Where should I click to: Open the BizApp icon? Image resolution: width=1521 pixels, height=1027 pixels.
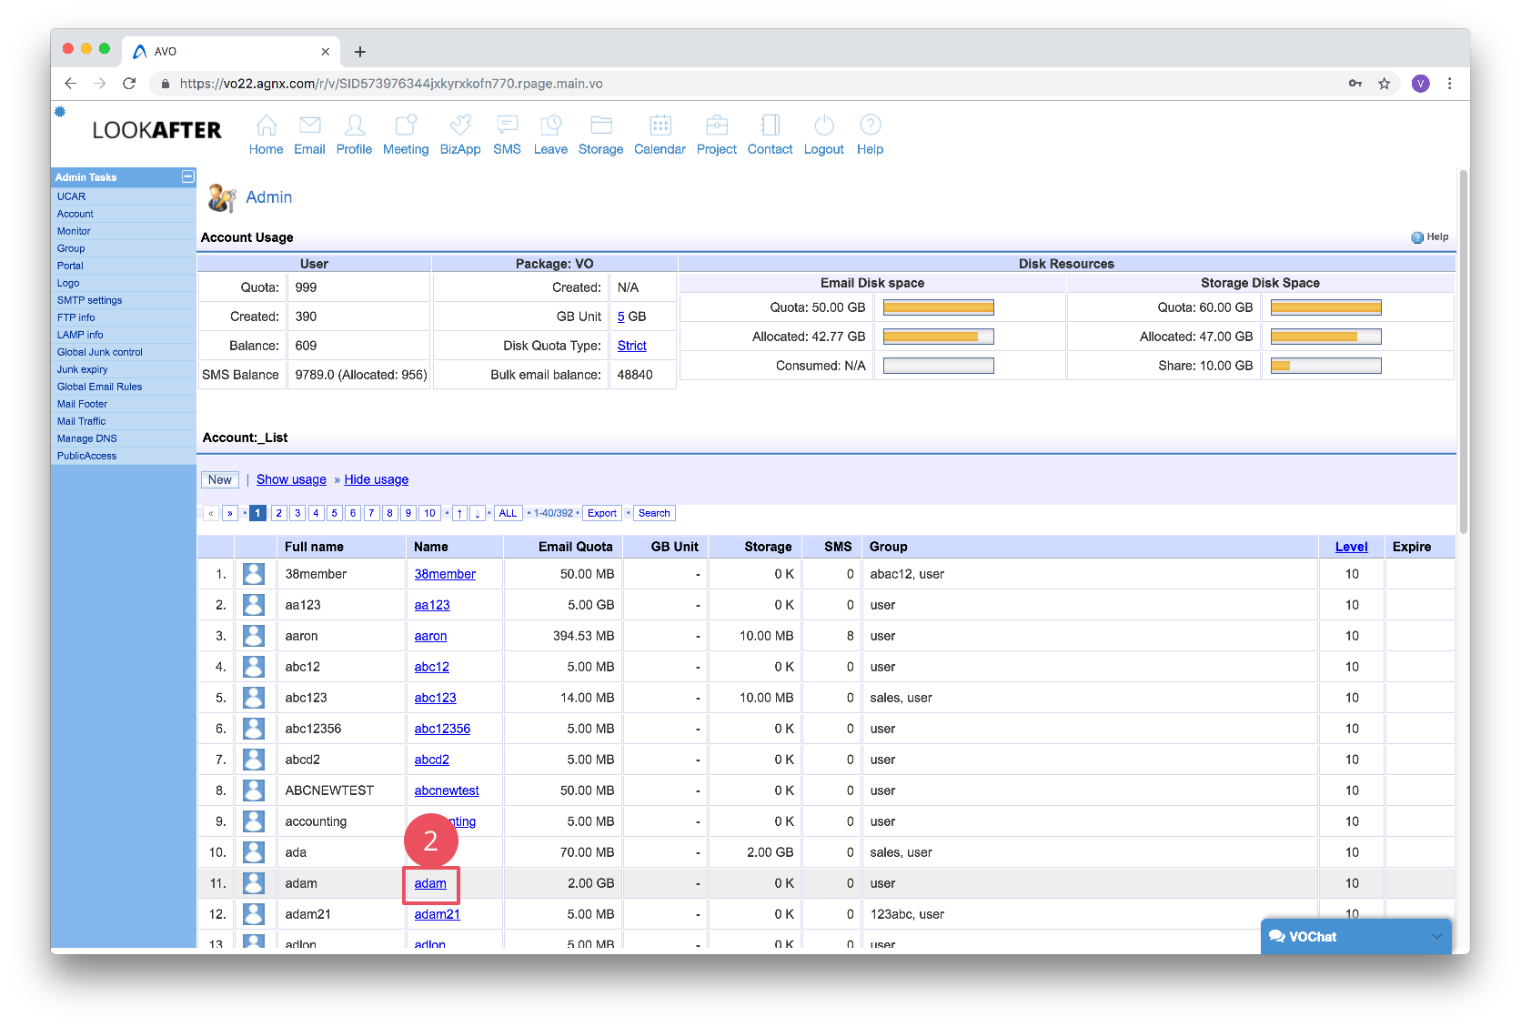click(460, 126)
